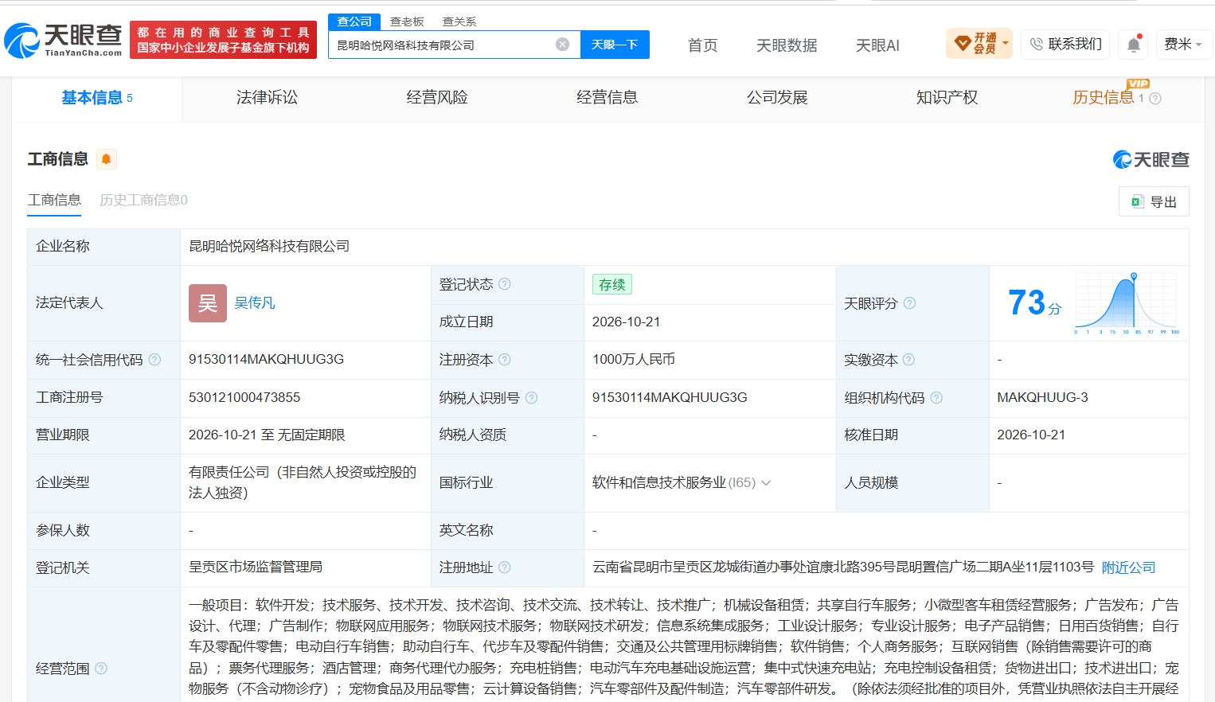Click the help icon next to 天眼评分
This screenshot has width=1215, height=702.
point(909,303)
